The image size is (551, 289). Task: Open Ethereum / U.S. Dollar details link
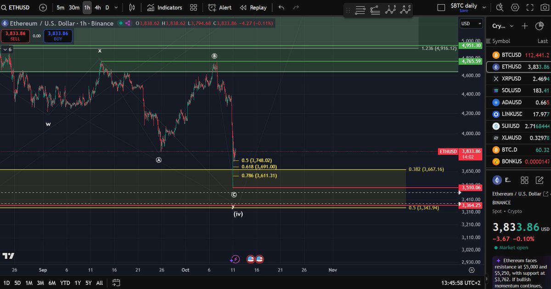[521, 194]
